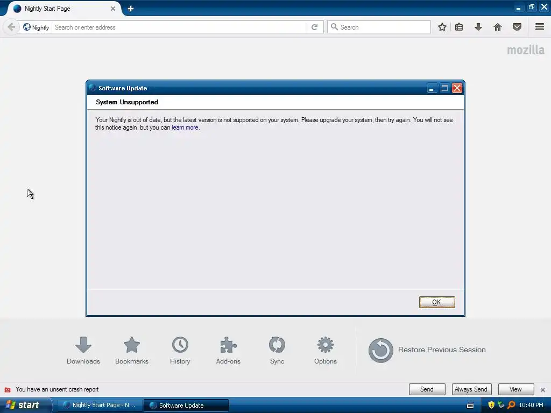
Task: Open Sync from start page
Action: [x=277, y=351]
